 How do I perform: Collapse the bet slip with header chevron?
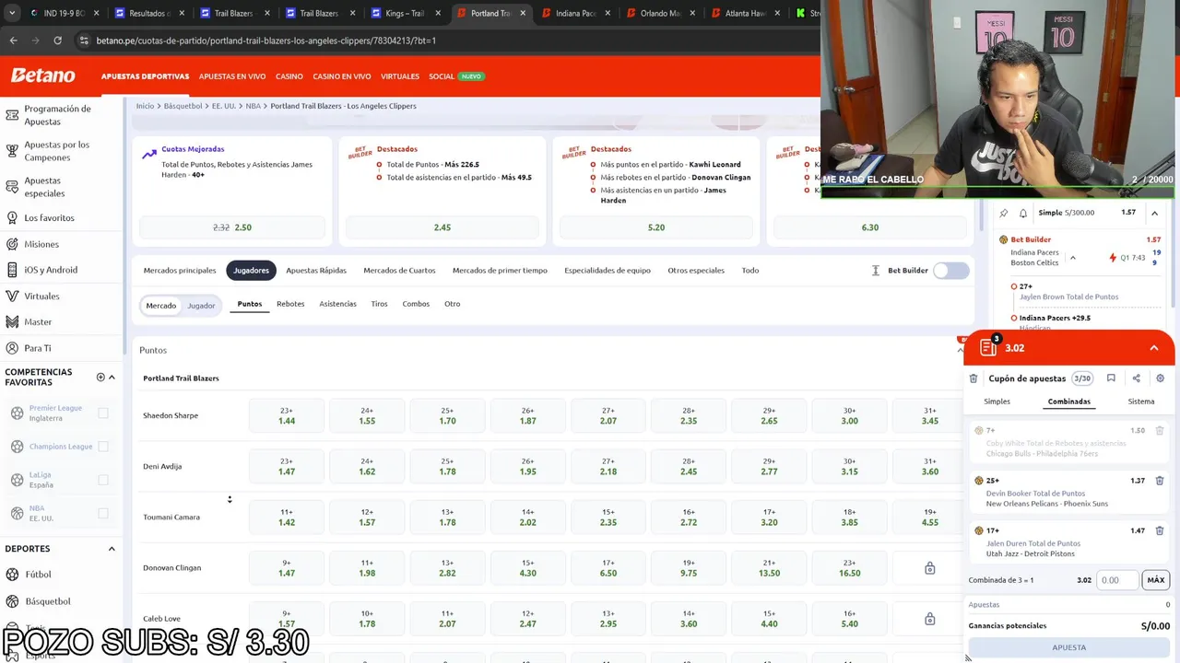[x=1153, y=348]
